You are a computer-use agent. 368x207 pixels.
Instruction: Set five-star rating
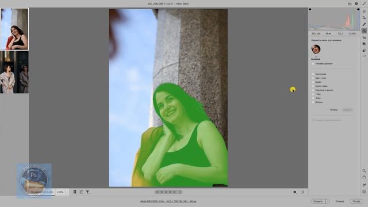click(174, 192)
